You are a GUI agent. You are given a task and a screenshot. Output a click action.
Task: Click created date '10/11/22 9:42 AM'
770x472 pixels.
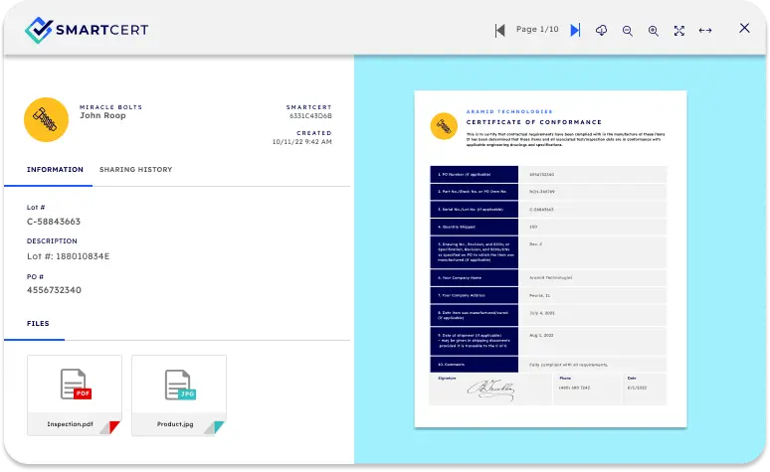coord(302,142)
